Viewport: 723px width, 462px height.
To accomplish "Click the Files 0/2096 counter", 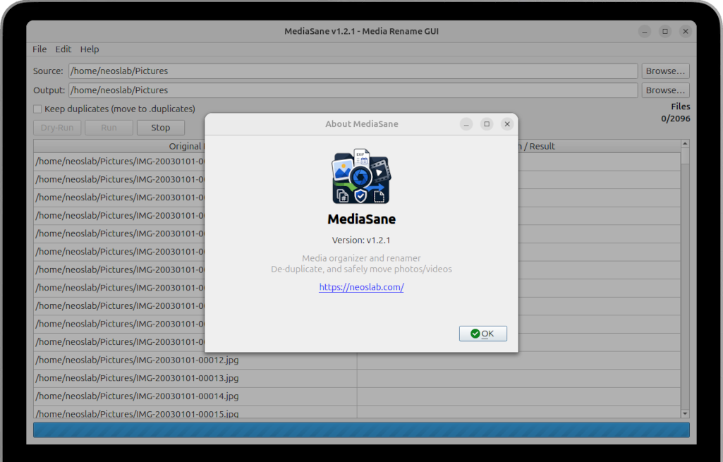I will tap(676, 113).
